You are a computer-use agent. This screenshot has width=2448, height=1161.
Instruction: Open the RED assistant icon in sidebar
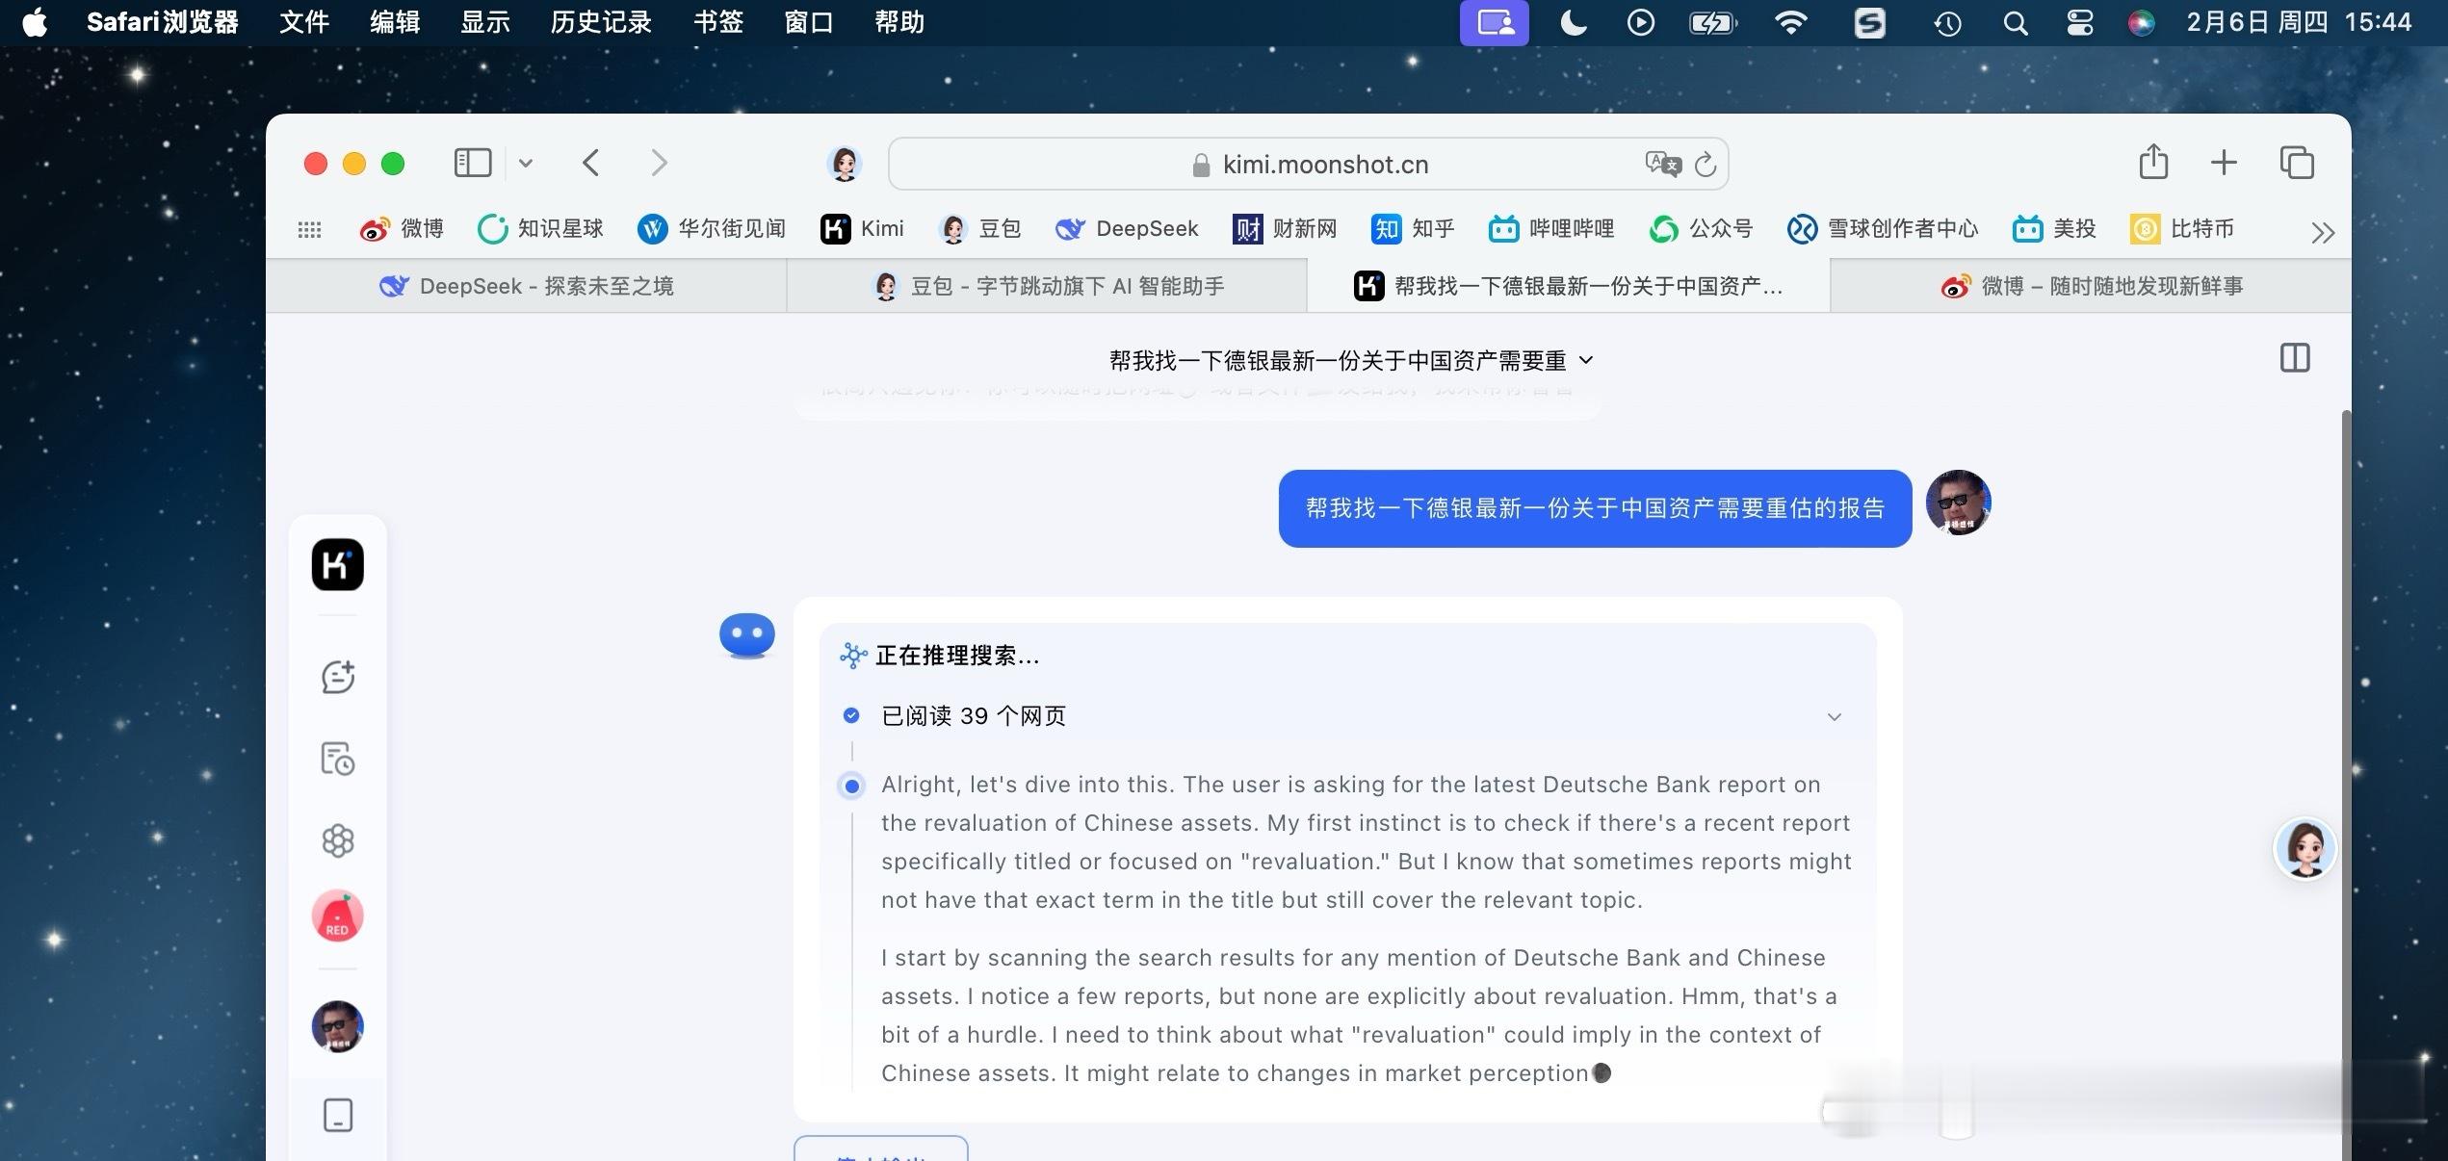coord(338,916)
